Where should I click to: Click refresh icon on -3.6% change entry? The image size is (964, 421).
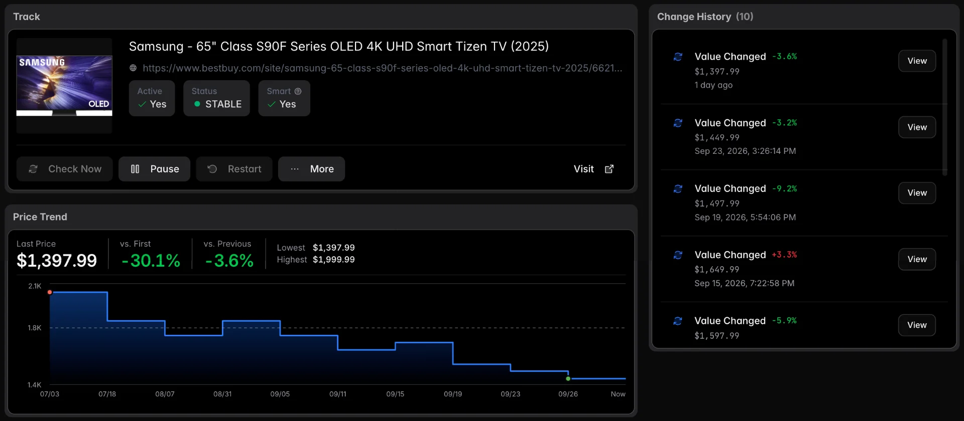(x=678, y=57)
